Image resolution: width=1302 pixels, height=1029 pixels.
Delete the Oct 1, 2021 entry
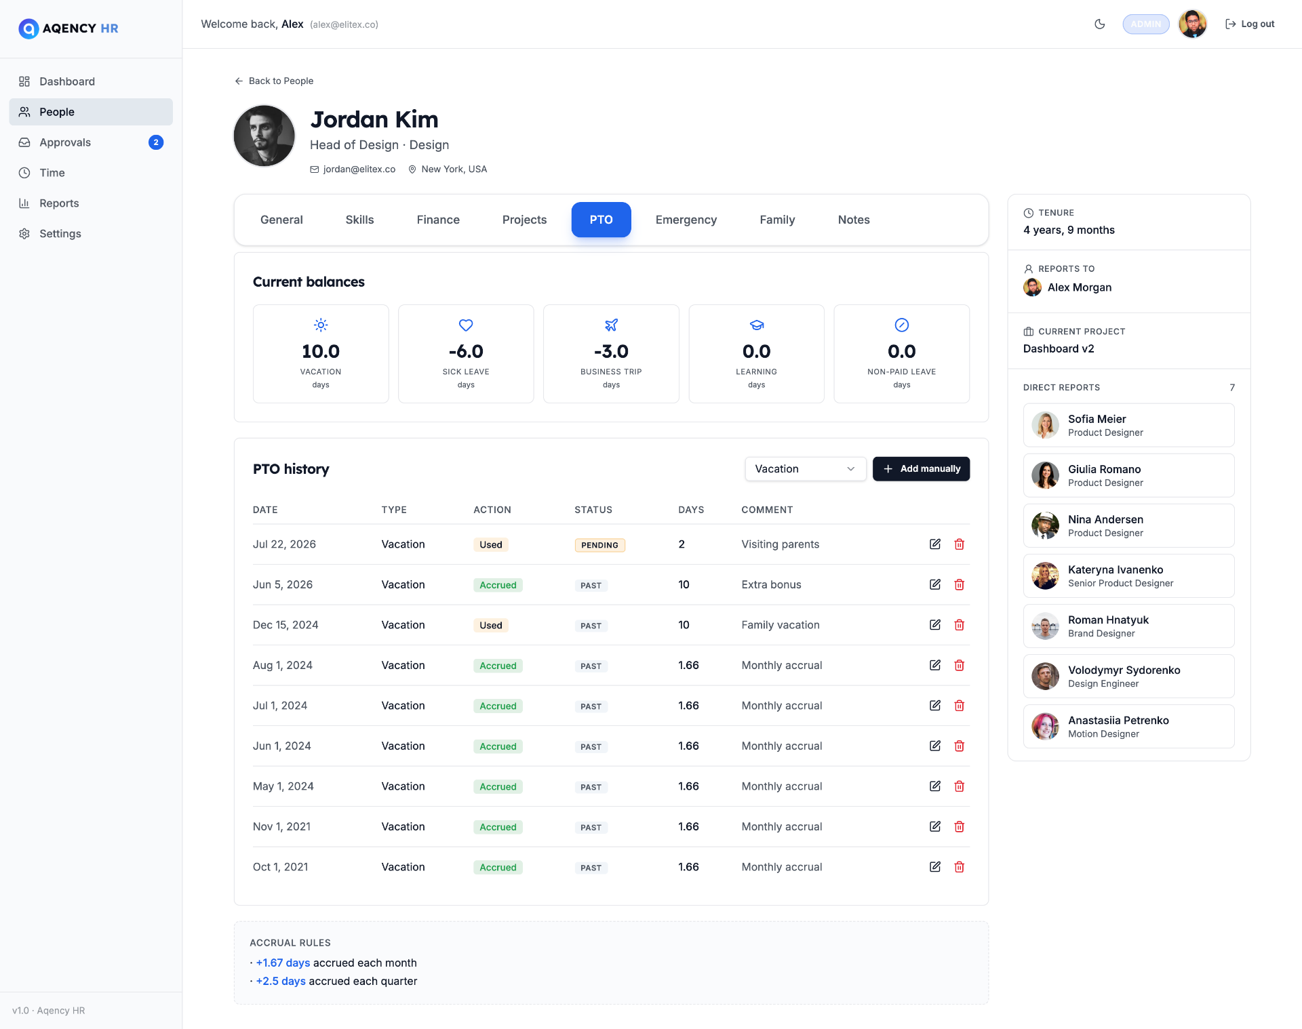(959, 867)
